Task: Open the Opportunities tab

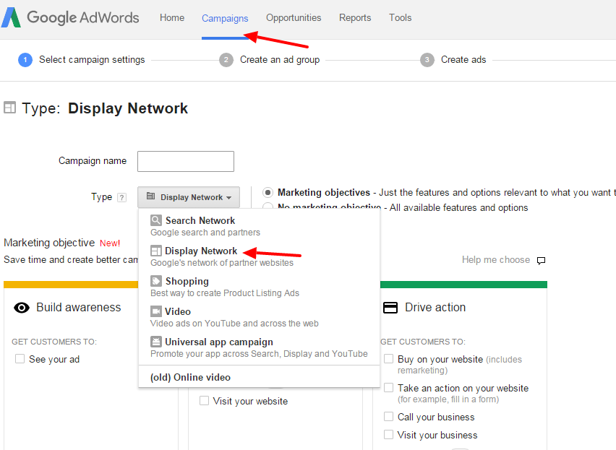Action: [294, 17]
